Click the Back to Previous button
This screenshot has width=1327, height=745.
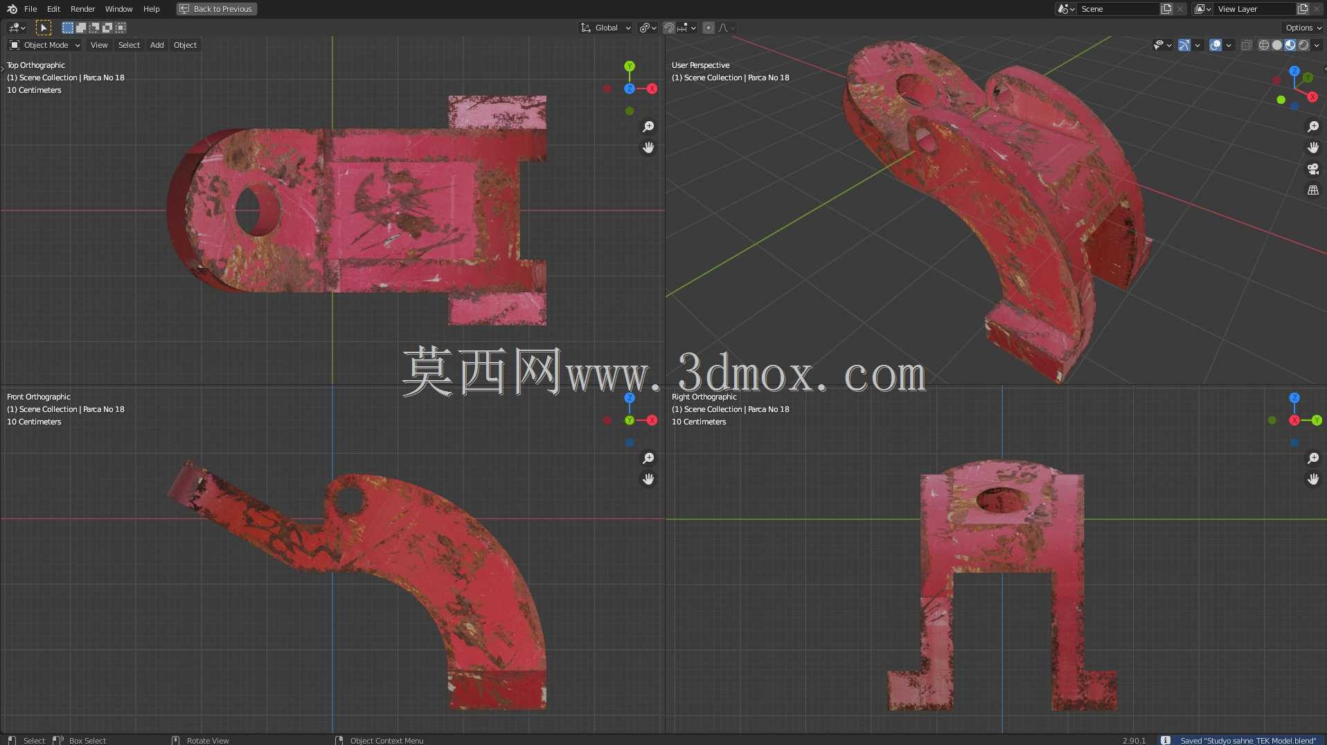click(x=217, y=9)
